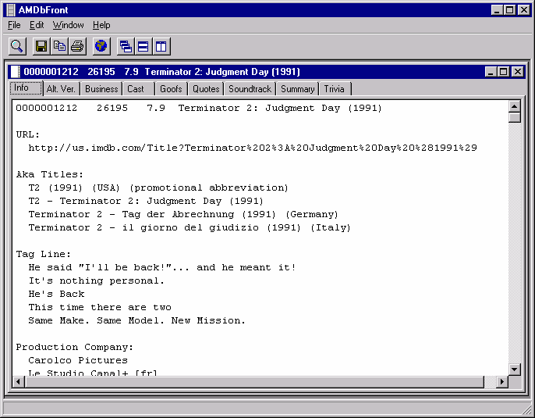Click the vertical scrollbar up arrow
Image resolution: width=535 pixels, height=418 pixels.
(x=515, y=106)
